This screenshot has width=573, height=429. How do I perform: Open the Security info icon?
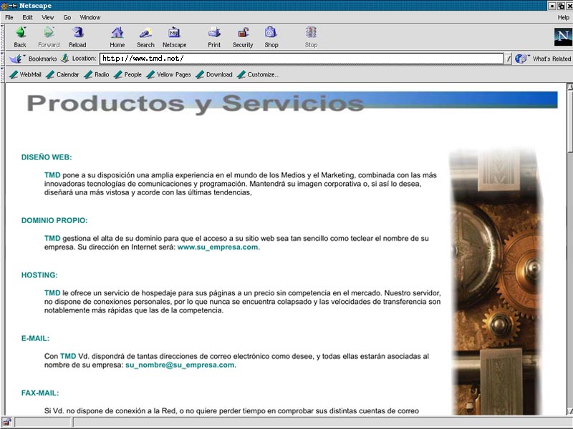(243, 32)
